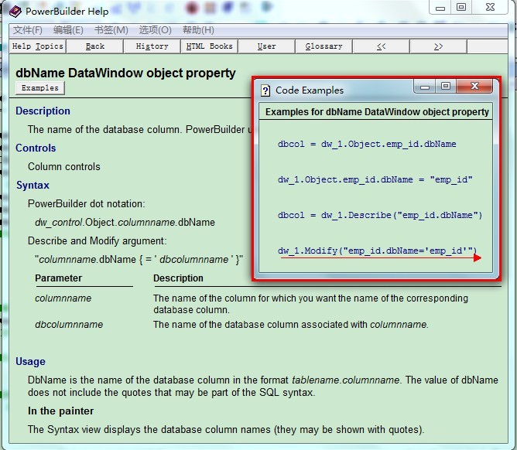Open the 选项(O) menu

click(x=156, y=30)
